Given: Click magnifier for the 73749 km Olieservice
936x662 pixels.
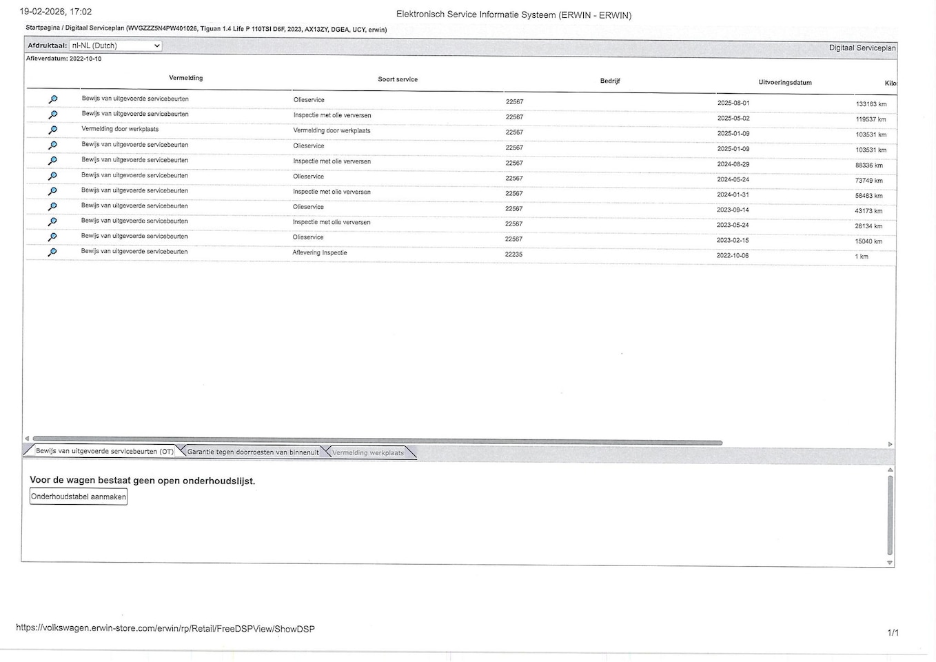Looking at the screenshot, I should tap(52, 176).
